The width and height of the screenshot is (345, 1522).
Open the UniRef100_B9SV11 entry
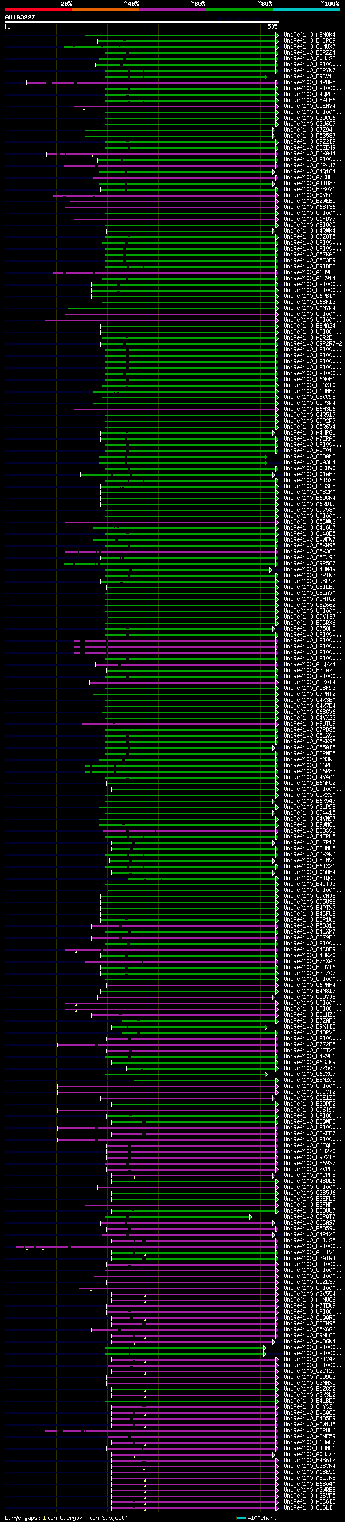pos(309,76)
